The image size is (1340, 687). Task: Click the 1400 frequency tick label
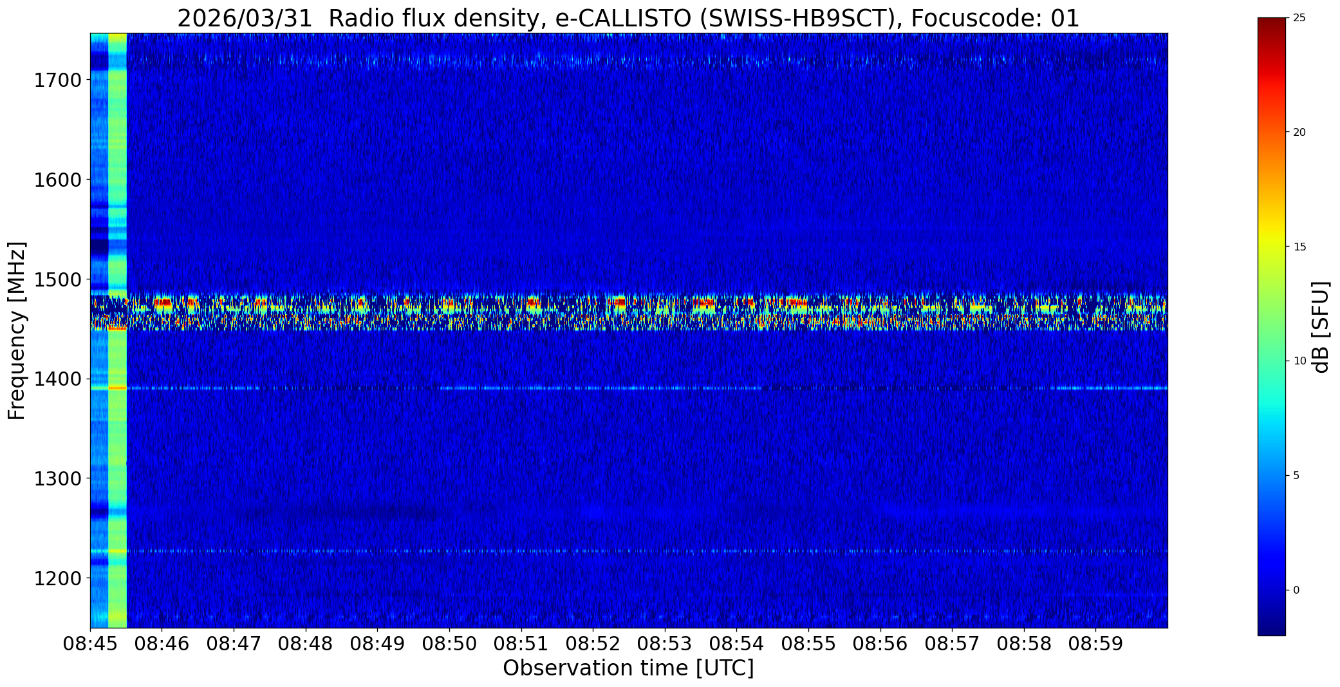(x=58, y=379)
